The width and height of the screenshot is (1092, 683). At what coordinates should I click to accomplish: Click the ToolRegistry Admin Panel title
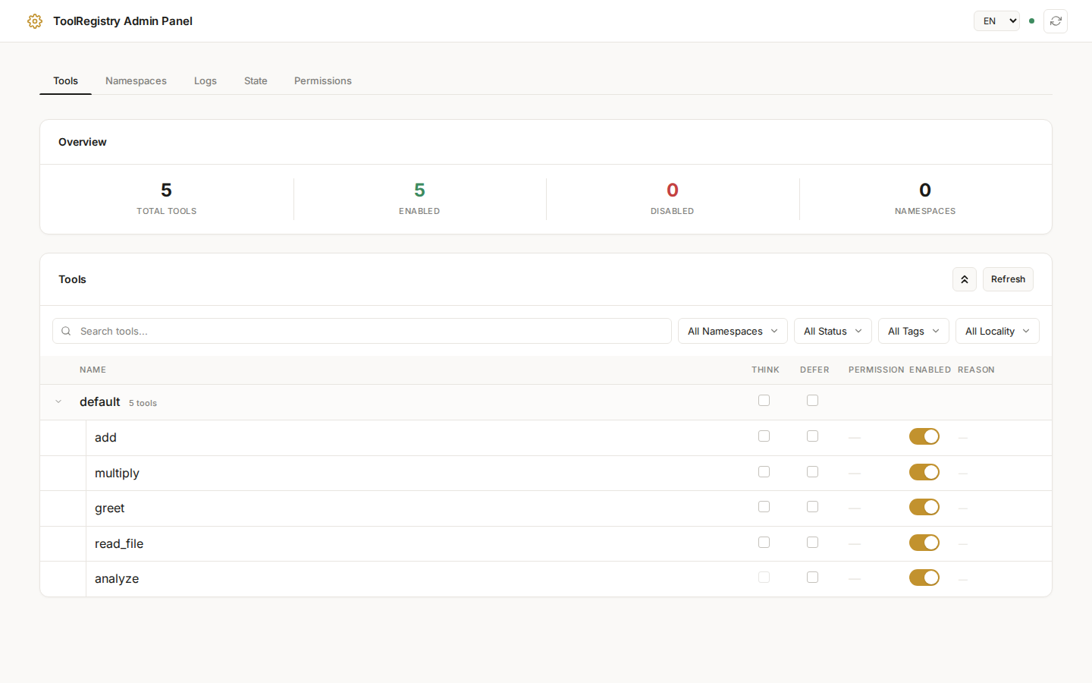click(123, 21)
